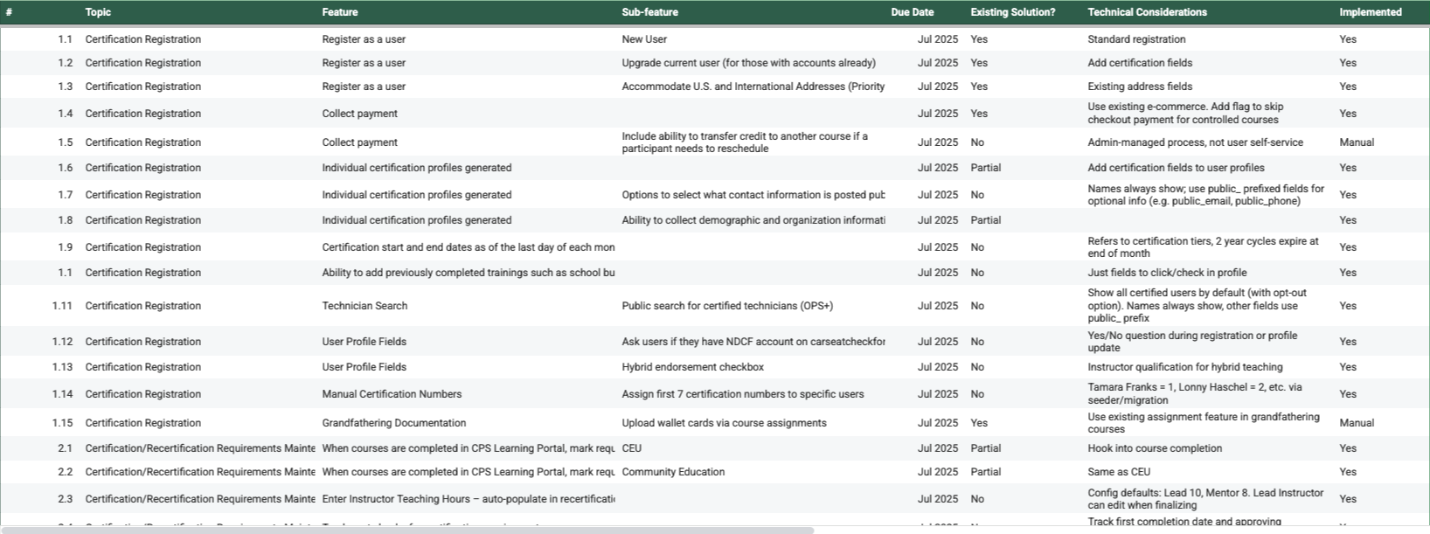Image resolution: width=1430 pixels, height=534 pixels.
Task: Click 'Partial' existing solution in row 2.2
Action: click(x=985, y=472)
